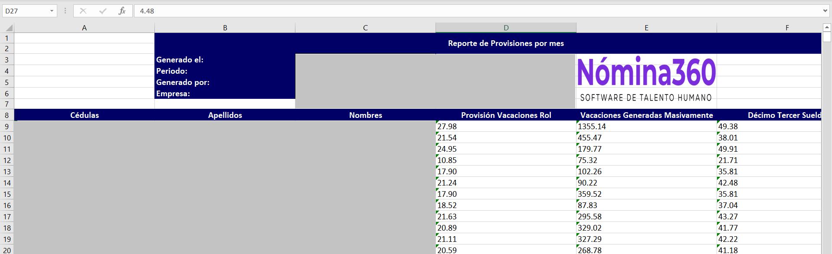Select row 1 header
The height and width of the screenshot is (254, 832).
point(7,38)
